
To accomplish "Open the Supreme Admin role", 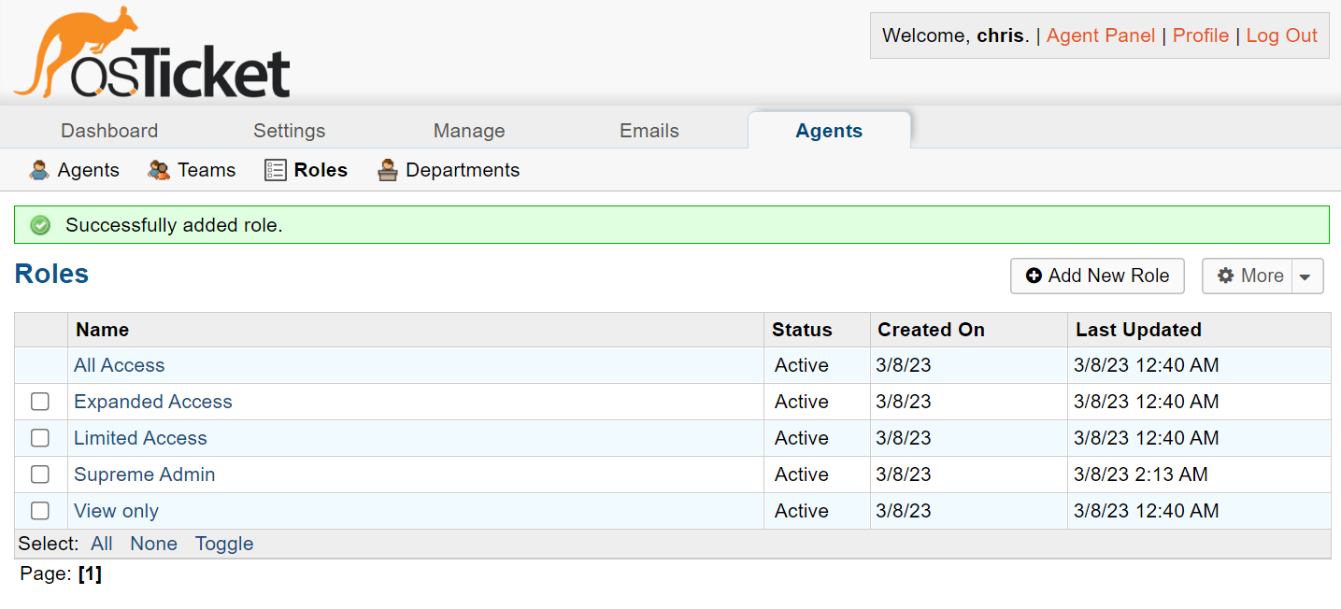I will (144, 474).
